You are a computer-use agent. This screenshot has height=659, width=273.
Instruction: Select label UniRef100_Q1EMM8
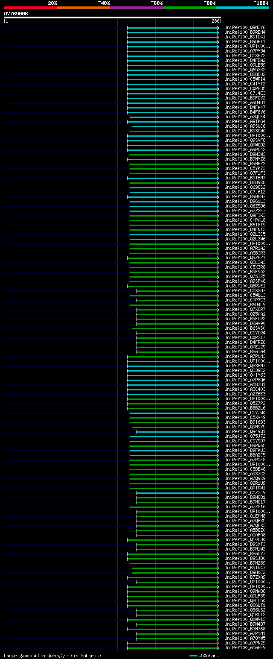click(x=245, y=516)
